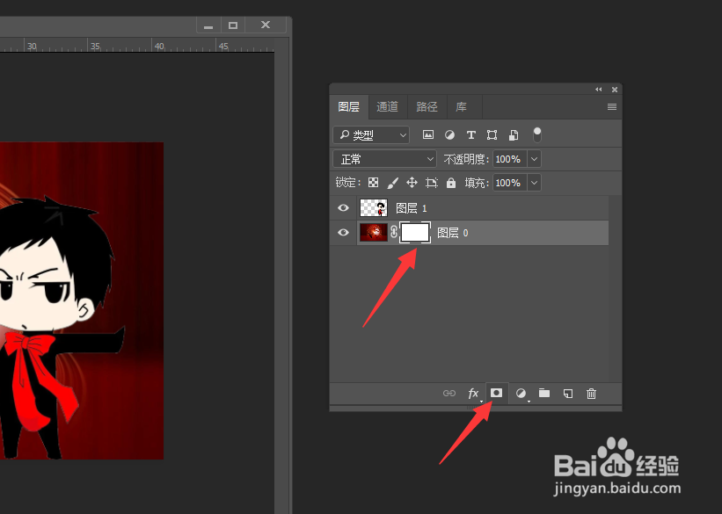Prevent auto-nesting into artboards

pos(432,183)
